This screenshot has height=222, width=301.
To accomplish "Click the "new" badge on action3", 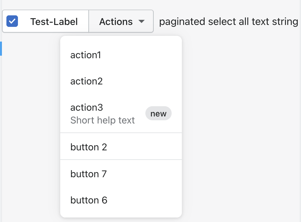I will 159,114.
